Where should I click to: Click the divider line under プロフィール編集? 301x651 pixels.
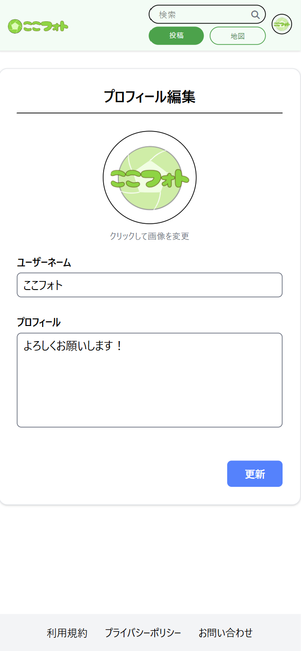click(x=150, y=114)
